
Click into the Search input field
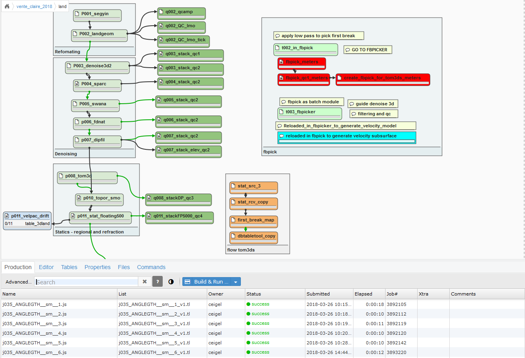coord(86,282)
